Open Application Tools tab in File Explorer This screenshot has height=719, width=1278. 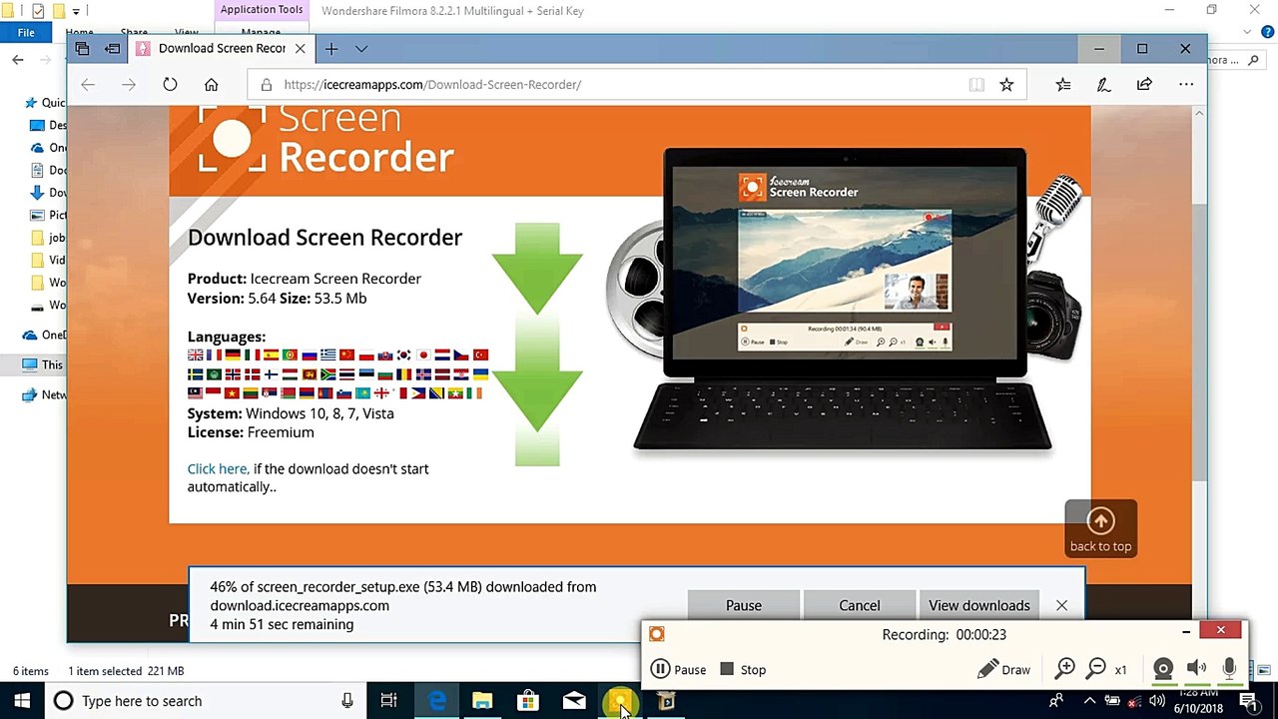pyautogui.click(x=262, y=10)
